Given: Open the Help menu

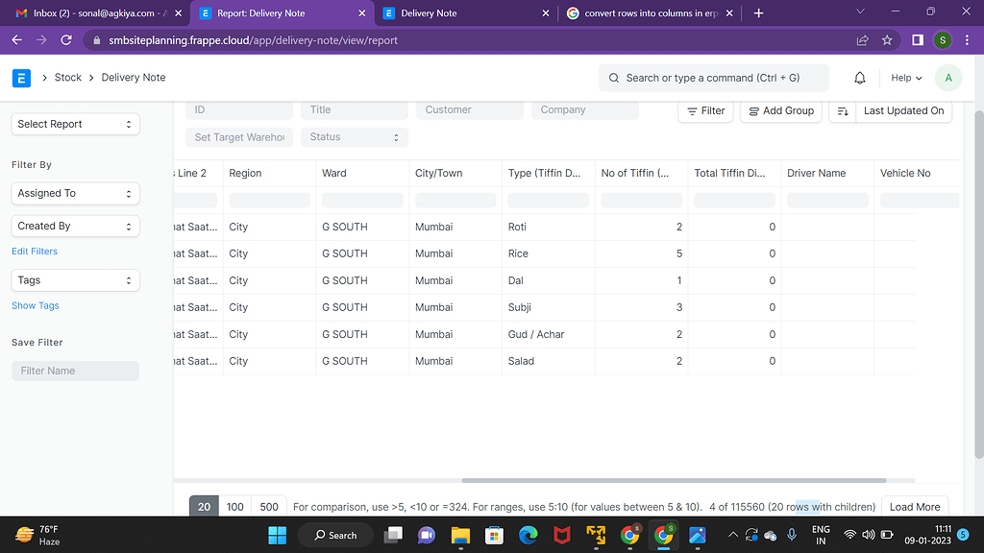Looking at the screenshot, I should click(903, 77).
